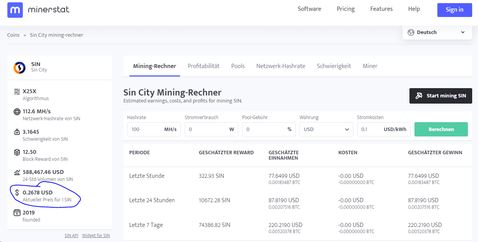
Task: Follow the Coins breadcrumb link
Action: tap(13, 35)
